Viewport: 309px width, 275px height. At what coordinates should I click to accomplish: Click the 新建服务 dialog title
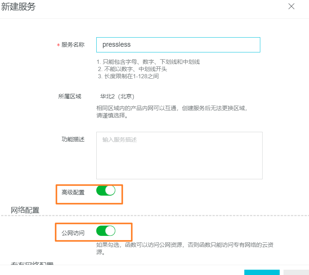[18, 6]
